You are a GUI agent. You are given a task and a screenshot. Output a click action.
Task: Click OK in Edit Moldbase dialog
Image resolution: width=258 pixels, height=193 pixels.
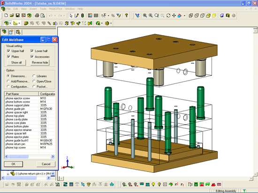(14, 164)
